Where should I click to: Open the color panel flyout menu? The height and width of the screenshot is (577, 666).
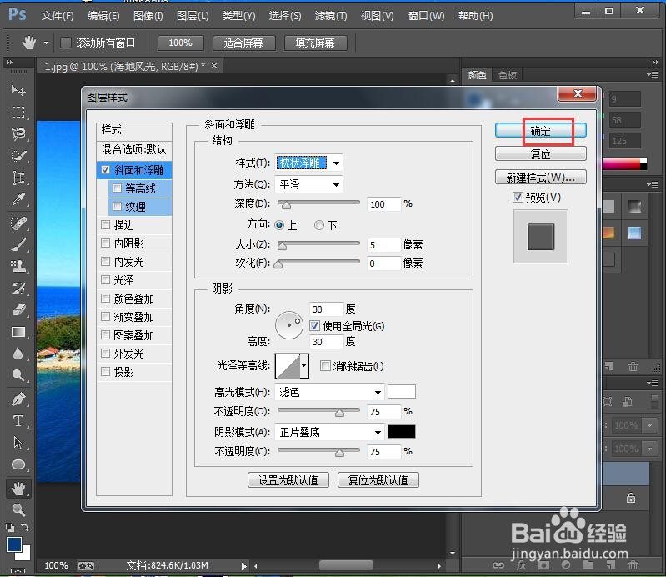653,75
